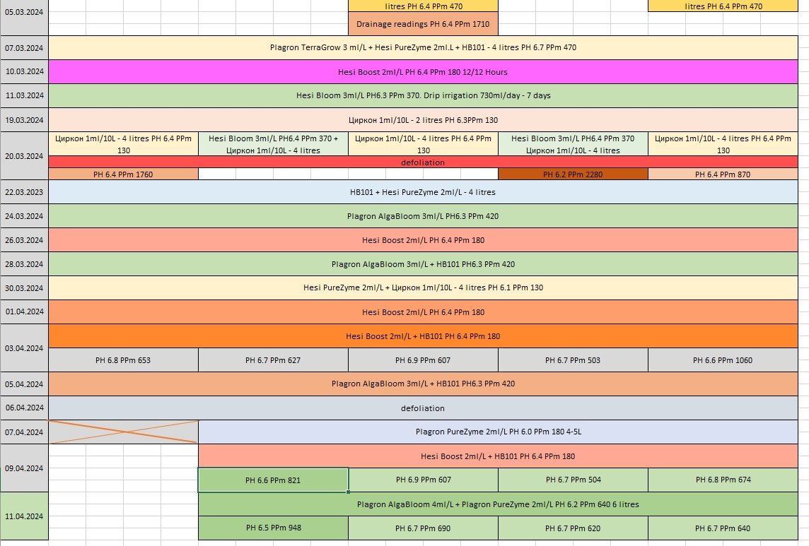This screenshot has height=546, width=809.
Task: Click the 28.03.2024 date cell
Action: coord(24,264)
